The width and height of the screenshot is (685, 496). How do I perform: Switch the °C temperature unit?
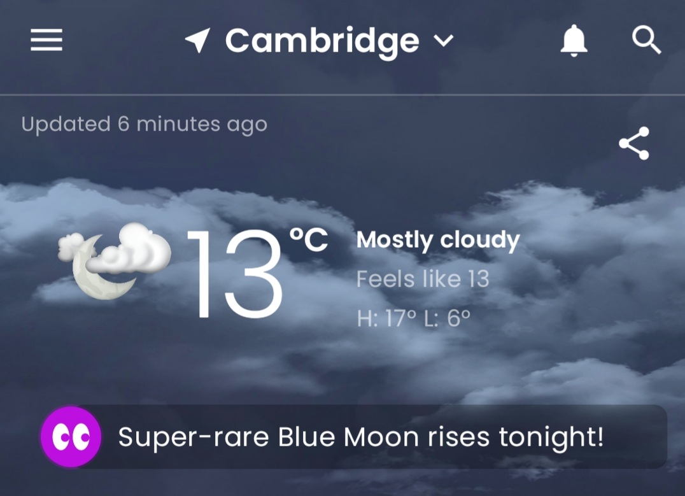pos(309,240)
